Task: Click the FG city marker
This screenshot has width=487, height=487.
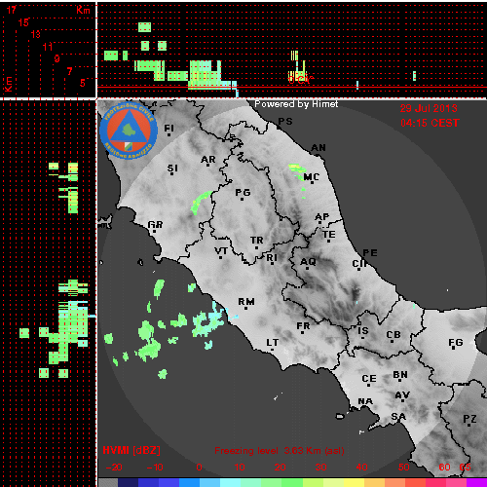Action: (x=454, y=349)
